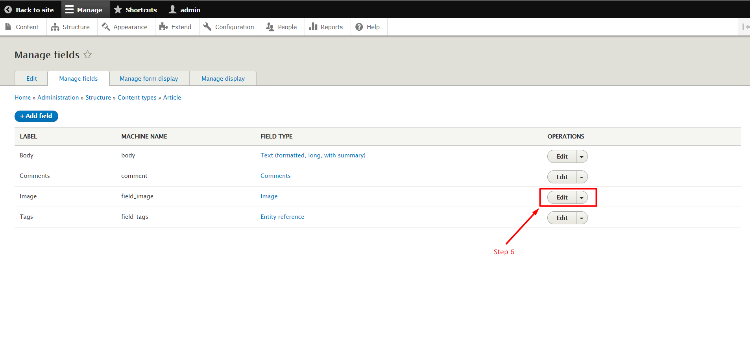Click the Machine Name column header

pyautogui.click(x=144, y=137)
